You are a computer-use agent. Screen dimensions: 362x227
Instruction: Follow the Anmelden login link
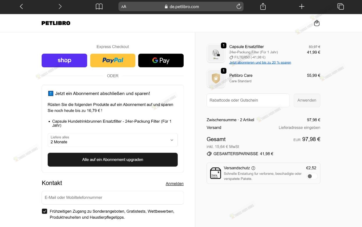(175, 184)
